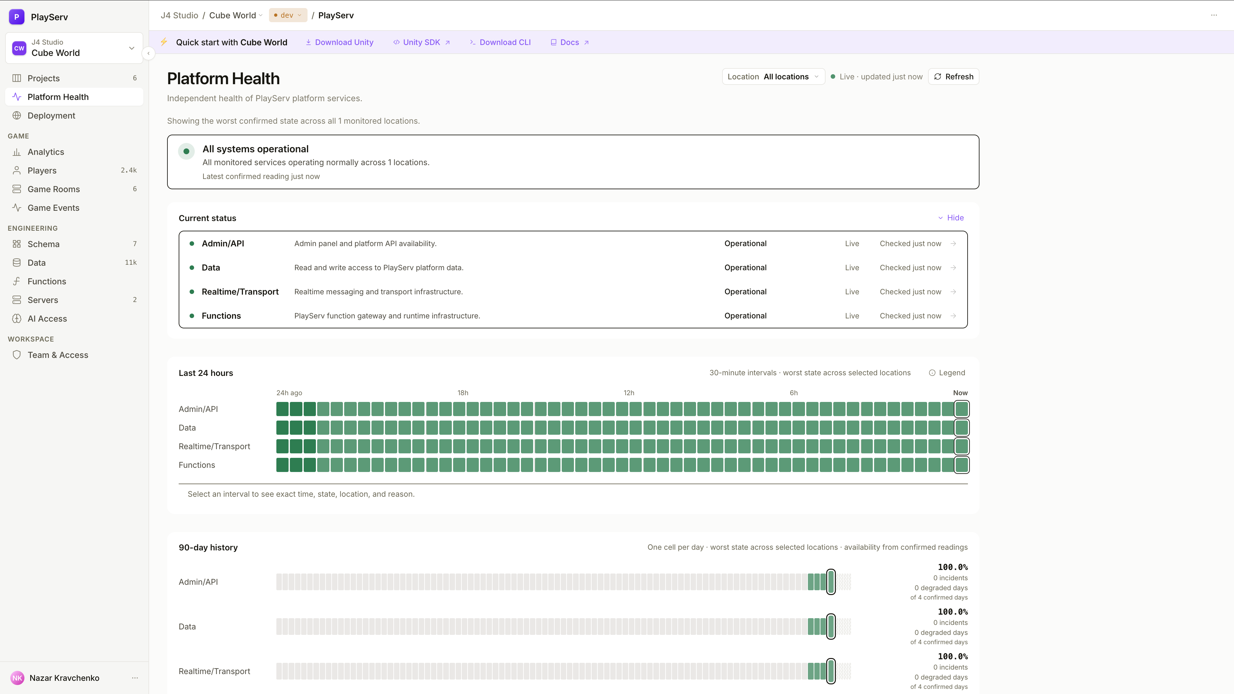Open the Unity SDK external link

422,42
